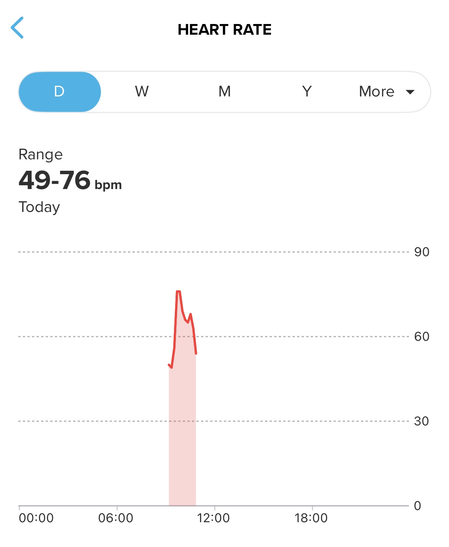Click the More dropdown caret triangle
The image size is (449, 547).
[410, 92]
